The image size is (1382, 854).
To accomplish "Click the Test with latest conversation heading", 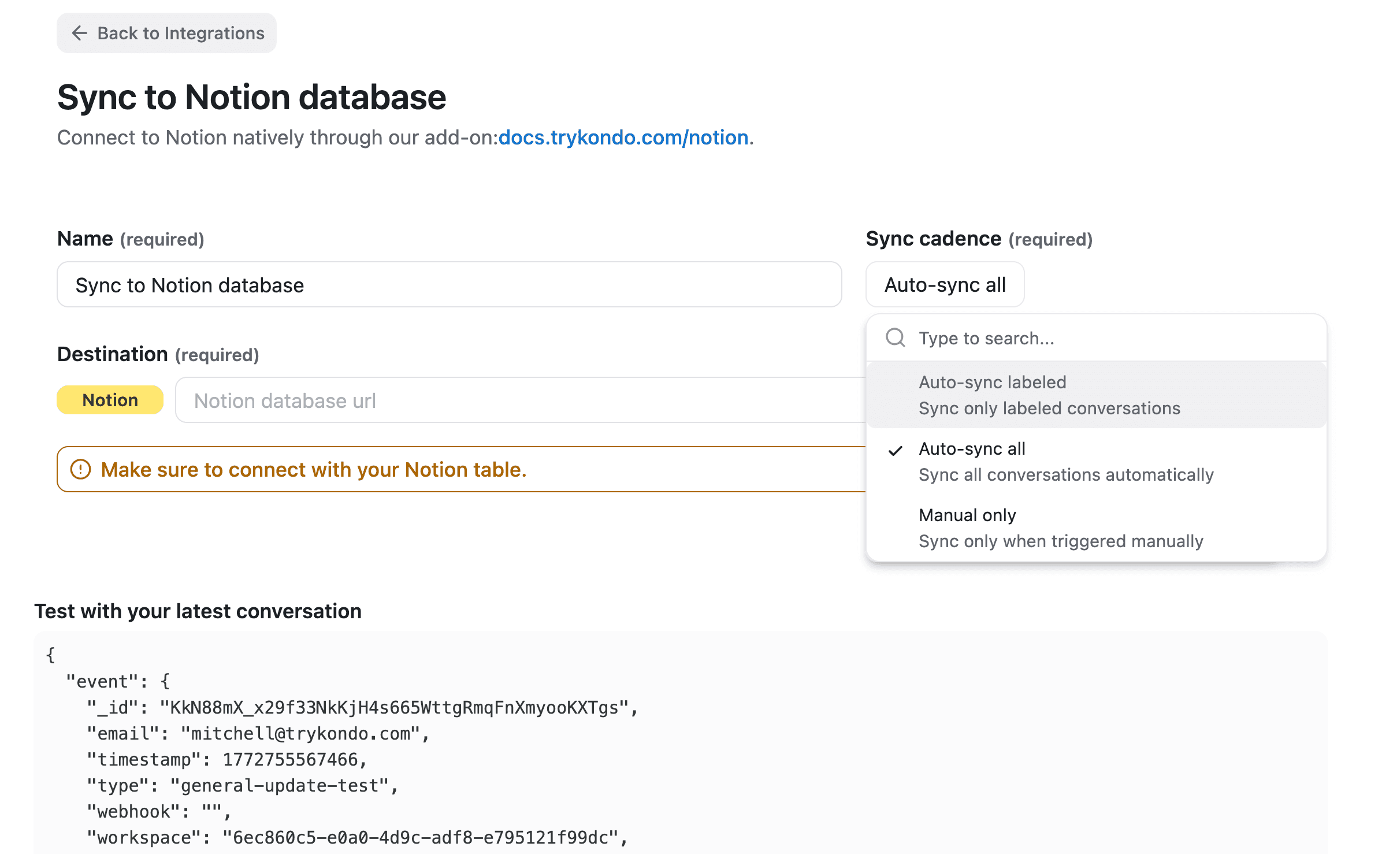I will 198,611.
